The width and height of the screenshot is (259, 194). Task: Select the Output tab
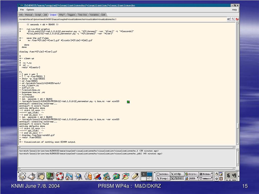(x=53, y=15)
